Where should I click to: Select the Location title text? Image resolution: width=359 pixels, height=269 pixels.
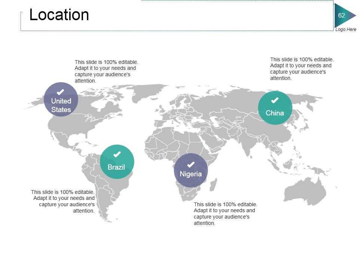[x=59, y=15]
